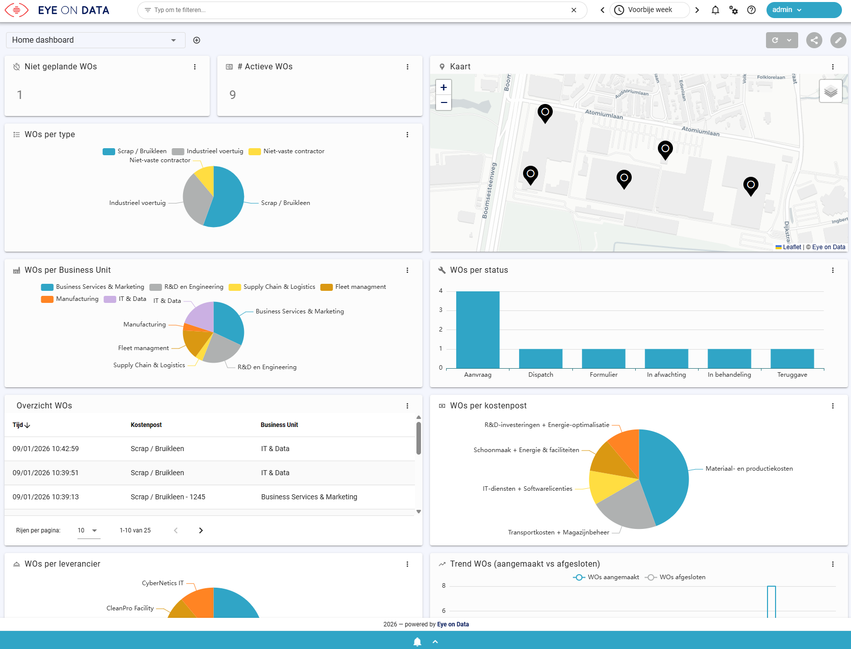Toggle Scrap / Bruikleen legend in WOs per type

point(135,151)
